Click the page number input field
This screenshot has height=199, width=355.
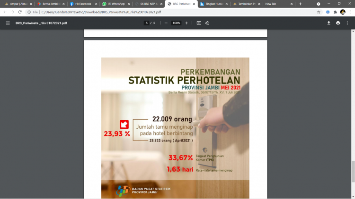pos(147,23)
